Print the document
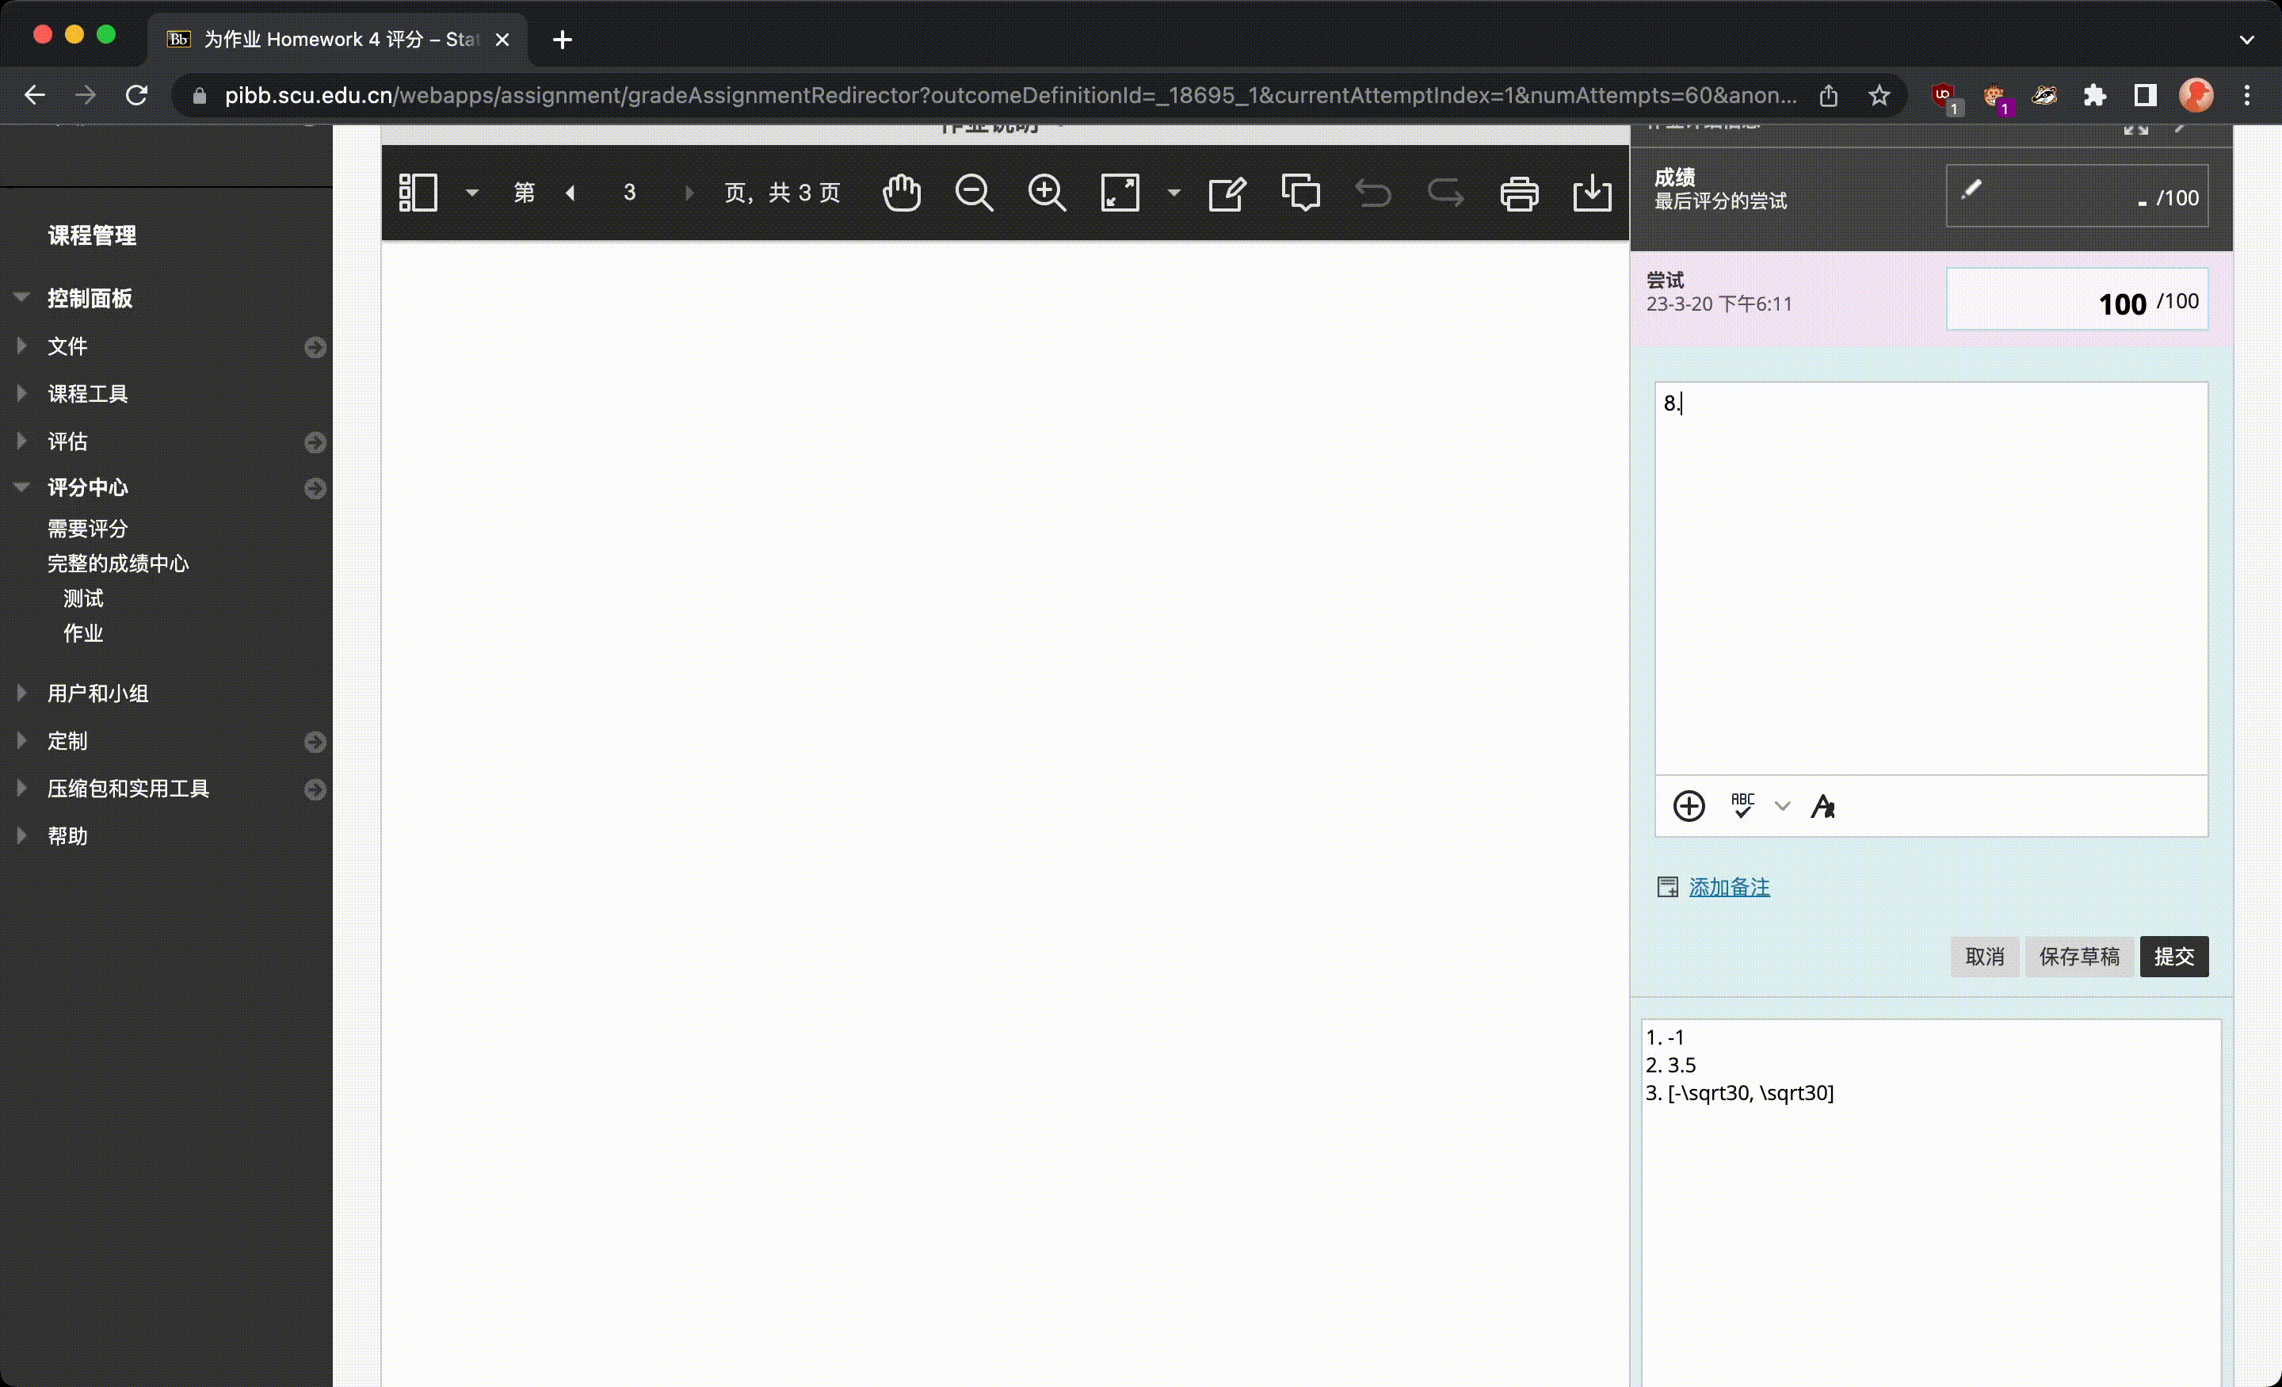Screen dimensions: 2282x1387 pos(1519,193)
